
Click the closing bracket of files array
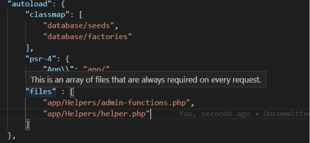click(28, 125)
